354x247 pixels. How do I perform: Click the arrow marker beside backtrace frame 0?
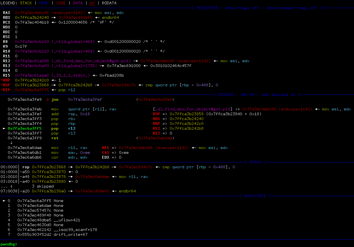[x=4, y=200]
